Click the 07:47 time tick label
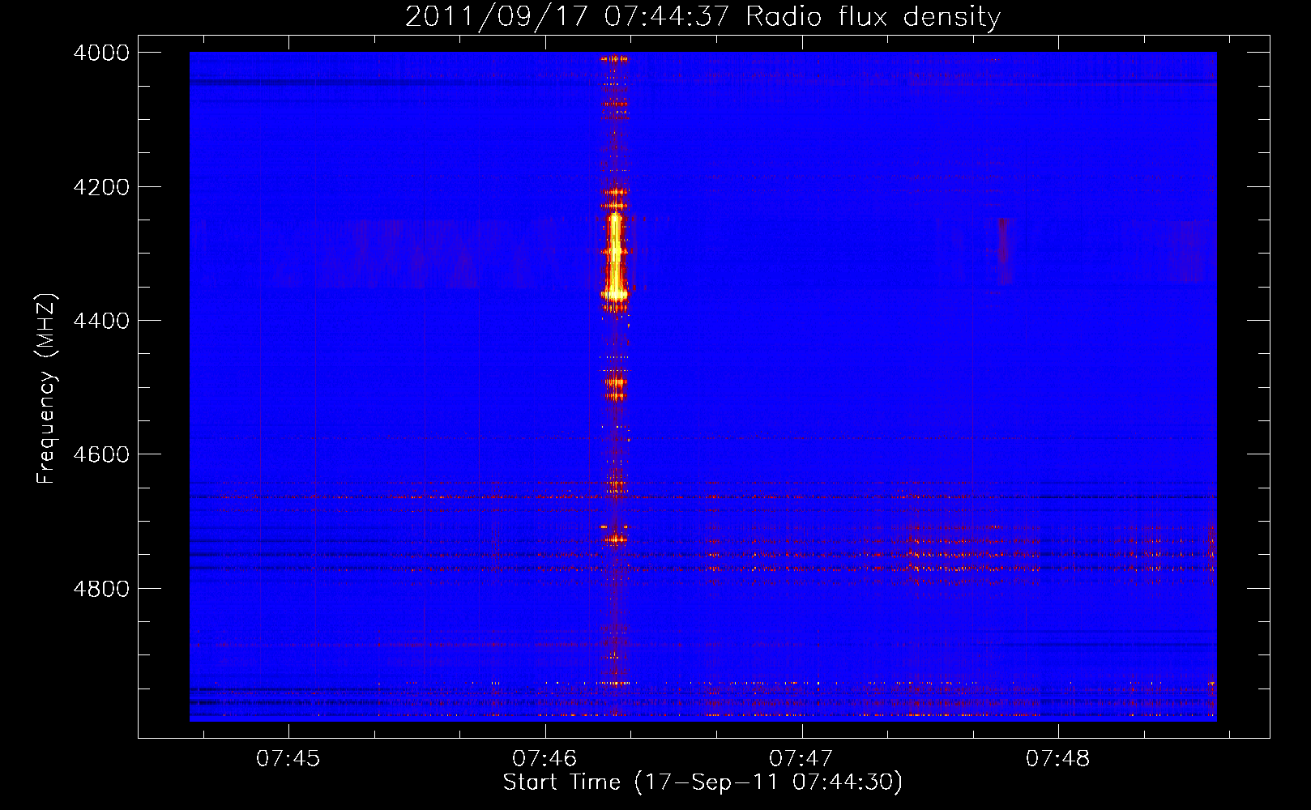 pyautogui.click(x=801, y=759)
